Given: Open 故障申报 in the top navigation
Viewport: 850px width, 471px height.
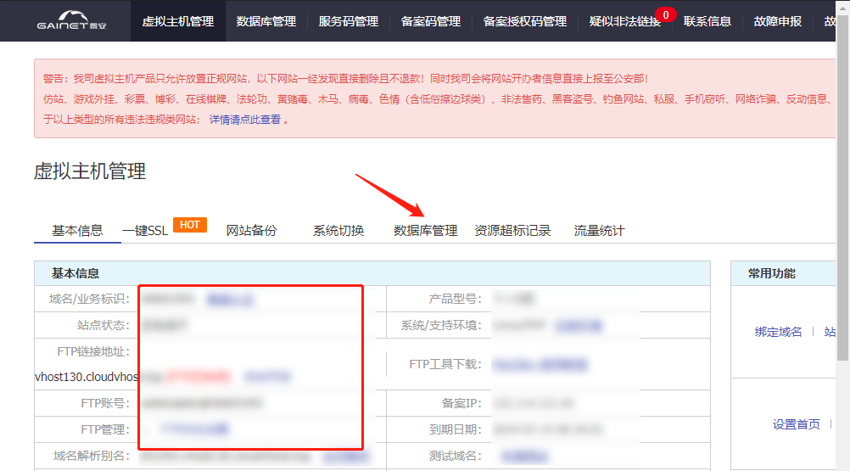Looking at the screenshot, I should click(778, 21).
